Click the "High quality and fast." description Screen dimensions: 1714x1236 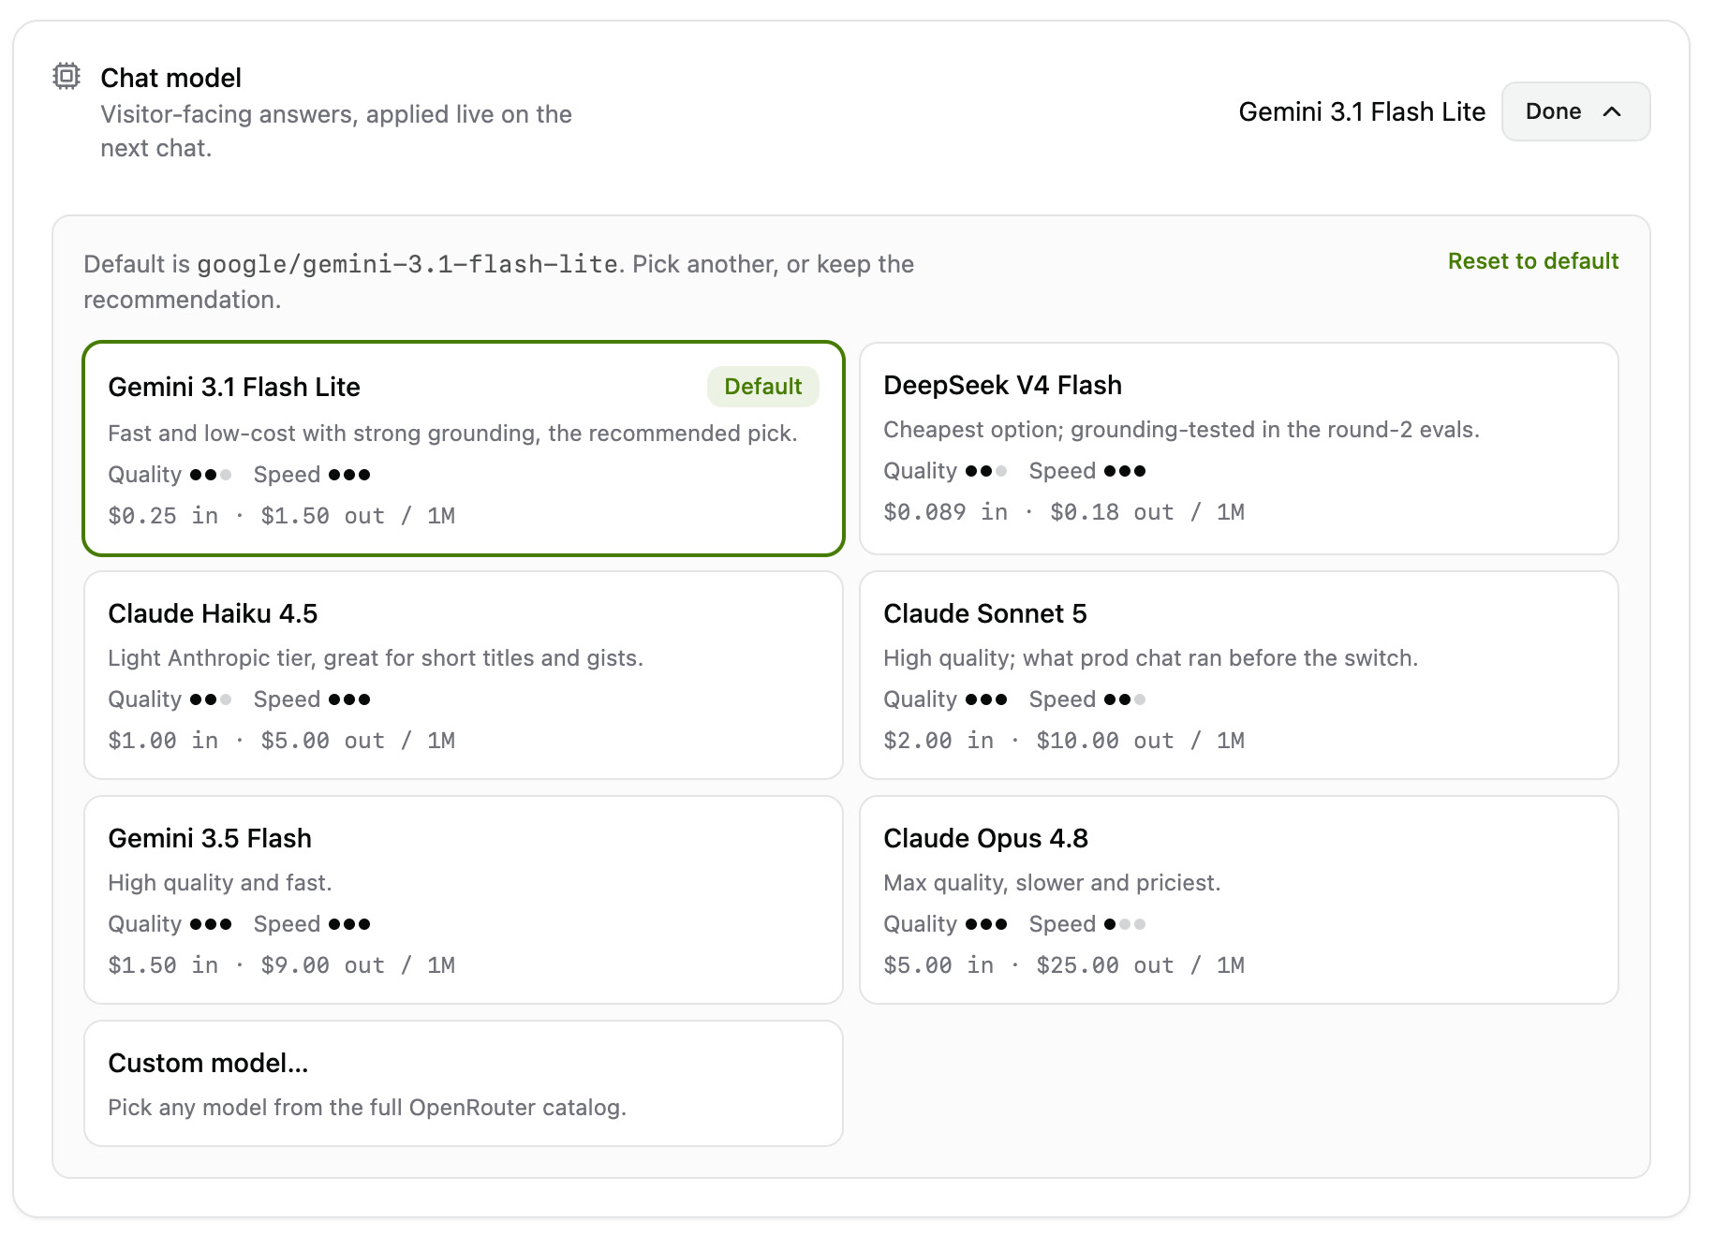(220, 883)
